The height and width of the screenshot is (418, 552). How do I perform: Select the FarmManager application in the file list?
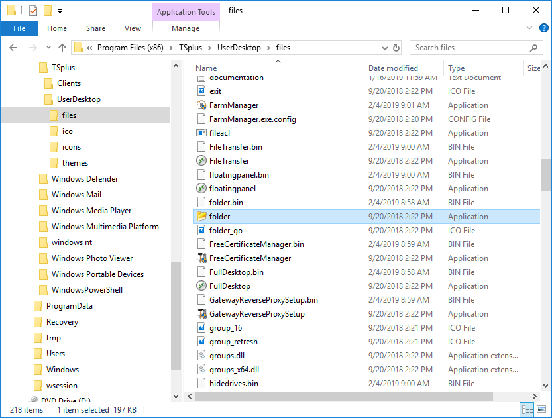point(234,105)
